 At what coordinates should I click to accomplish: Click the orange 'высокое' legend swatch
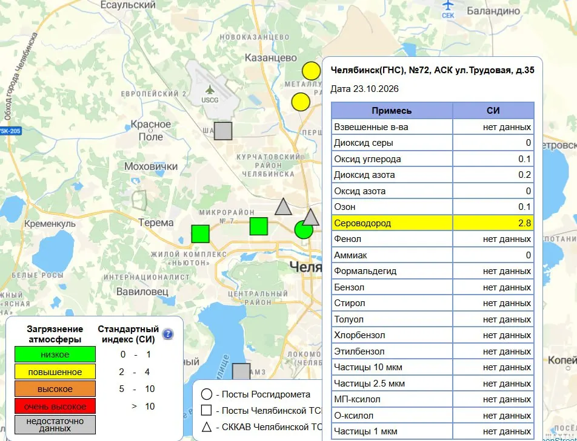pos(55,389)
